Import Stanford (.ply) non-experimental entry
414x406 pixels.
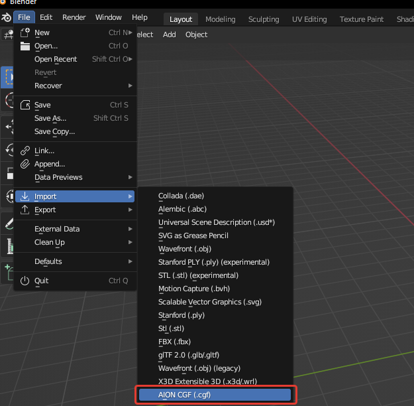(215, 315)
